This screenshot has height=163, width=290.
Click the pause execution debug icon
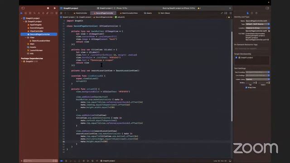tap(66, 161)
